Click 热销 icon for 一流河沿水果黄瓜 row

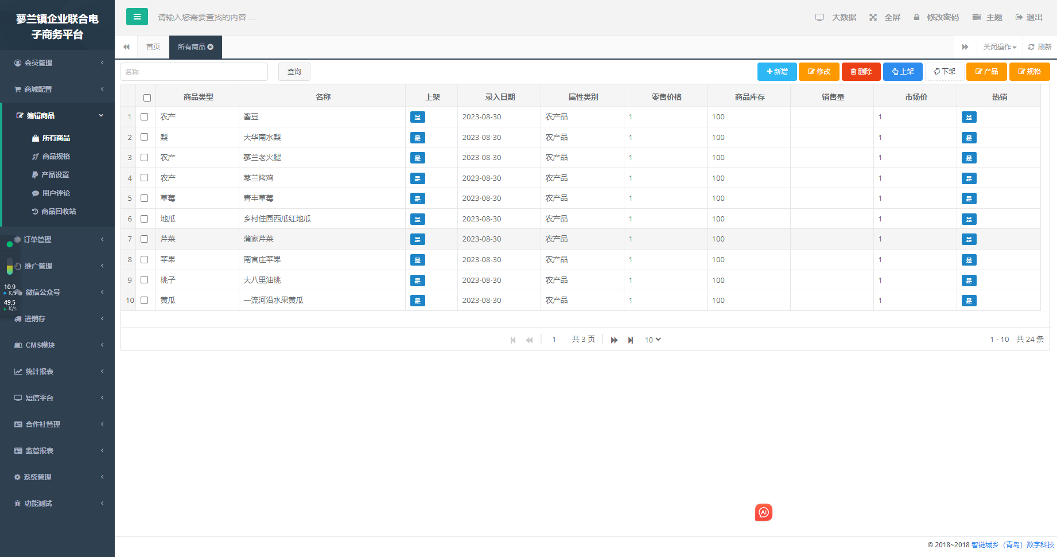(969, 301)
